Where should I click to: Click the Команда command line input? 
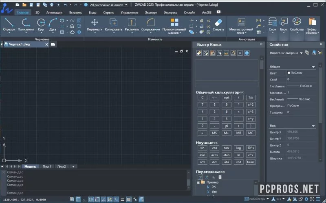(x=97, y=193)
